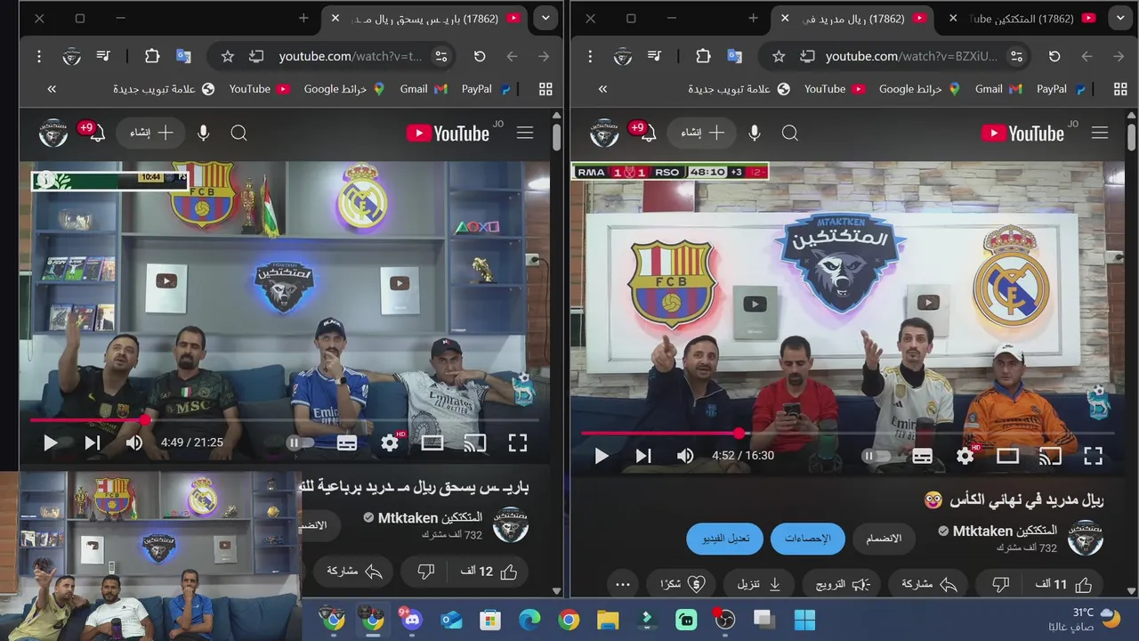Seek on the 21:25 video progress bar
This screenshot has height=641, width=1139.
[x=285, y=419]
